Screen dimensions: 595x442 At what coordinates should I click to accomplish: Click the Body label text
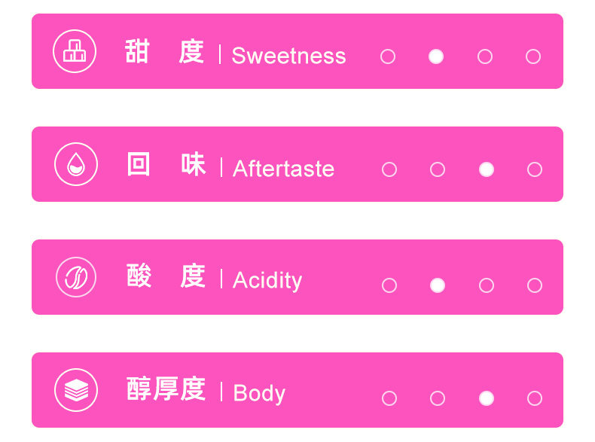click(x=259, y=393)
